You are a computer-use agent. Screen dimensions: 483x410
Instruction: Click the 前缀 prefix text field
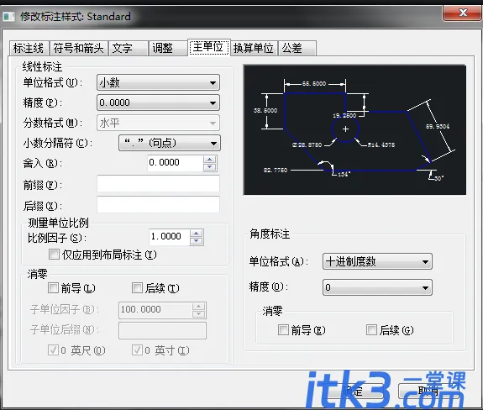pos(158,184)
